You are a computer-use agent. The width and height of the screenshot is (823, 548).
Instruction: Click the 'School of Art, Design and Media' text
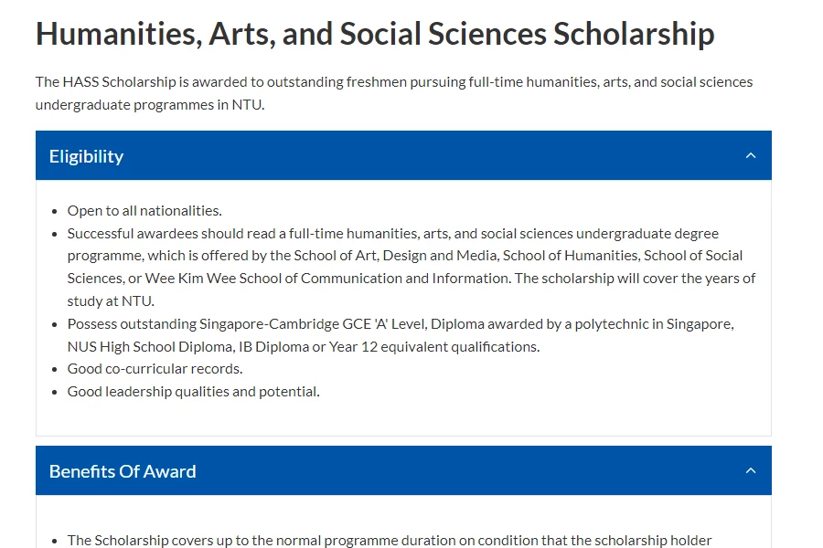pos(395,256)
